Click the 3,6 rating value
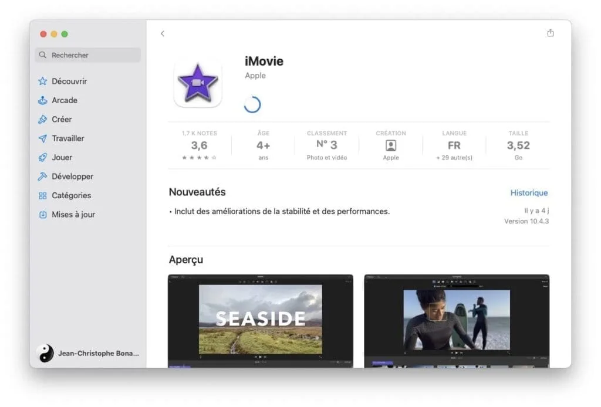This screenshot has width=601, height=407. click(x=199, y=145)
